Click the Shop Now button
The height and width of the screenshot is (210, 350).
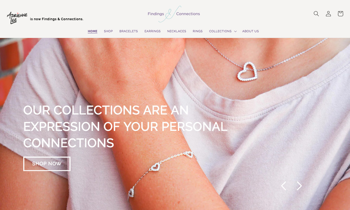47,164
